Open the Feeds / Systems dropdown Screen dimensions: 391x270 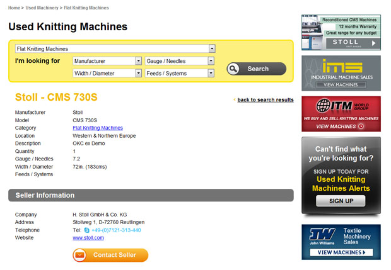click(179, 73)
